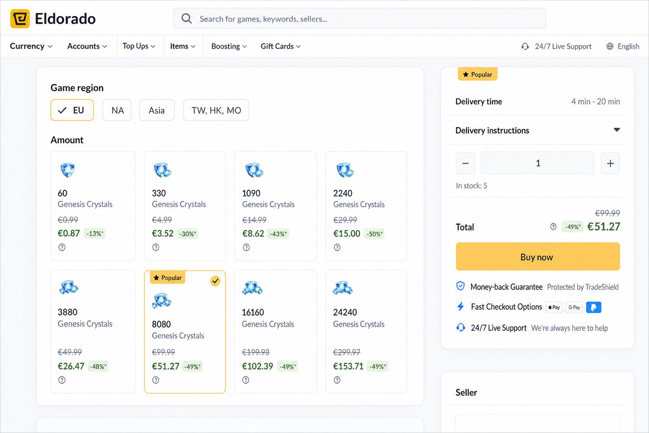Screen dimensions: 649x433
Task: Open the English language selector
Action: click(623, 47)
